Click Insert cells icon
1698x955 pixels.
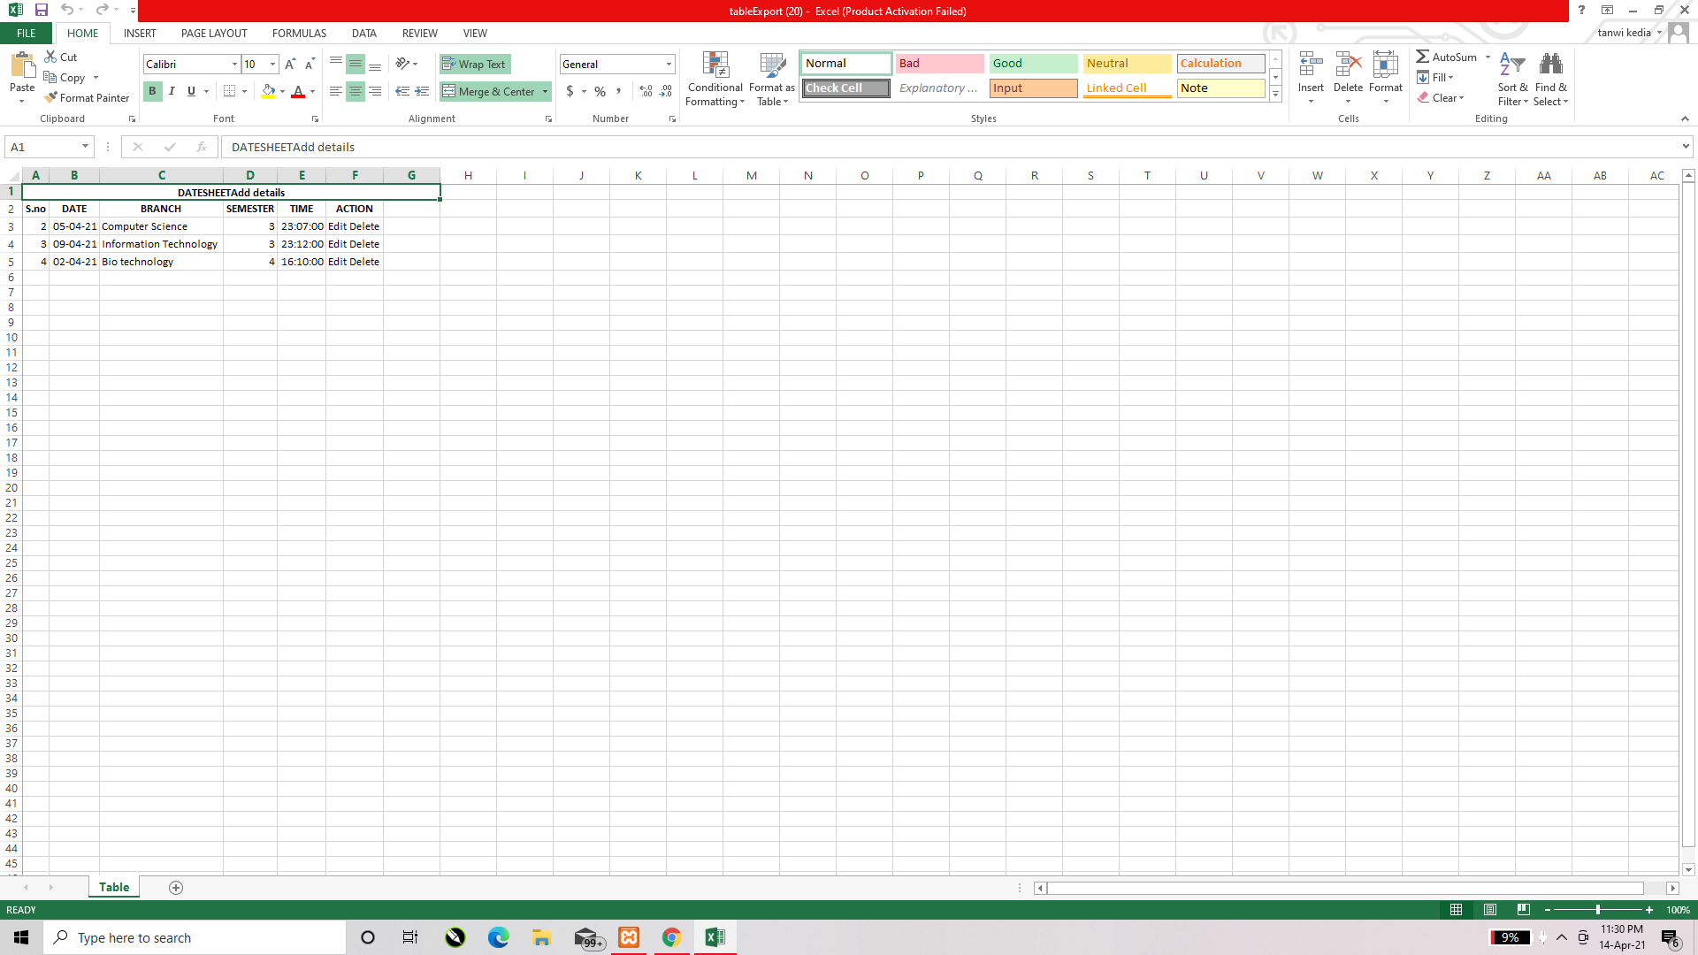click(x=1311, y=65)
